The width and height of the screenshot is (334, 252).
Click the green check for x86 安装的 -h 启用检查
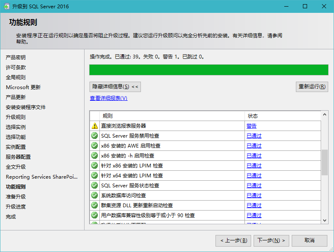(x=94, y=155)
